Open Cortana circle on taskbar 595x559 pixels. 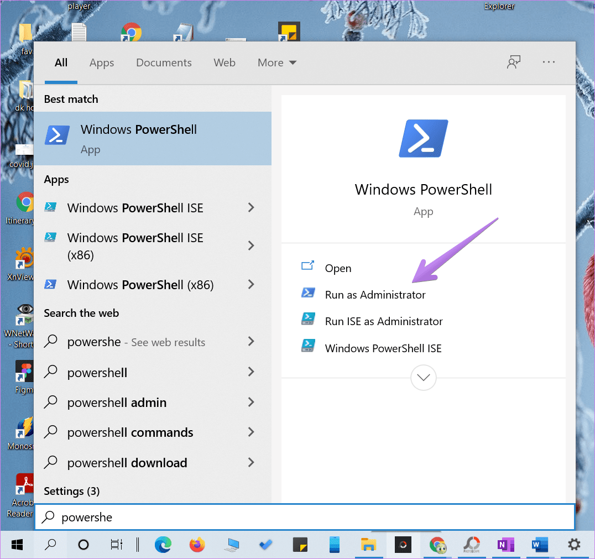tap(83, 545)
